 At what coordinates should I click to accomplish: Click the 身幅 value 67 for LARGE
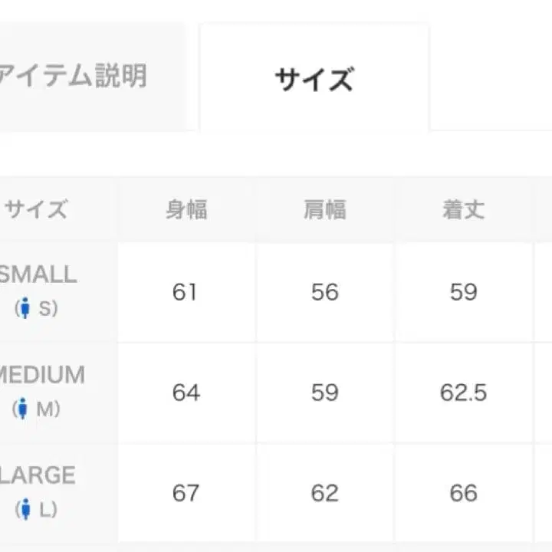pyautogui.click(x=186, y=493)
